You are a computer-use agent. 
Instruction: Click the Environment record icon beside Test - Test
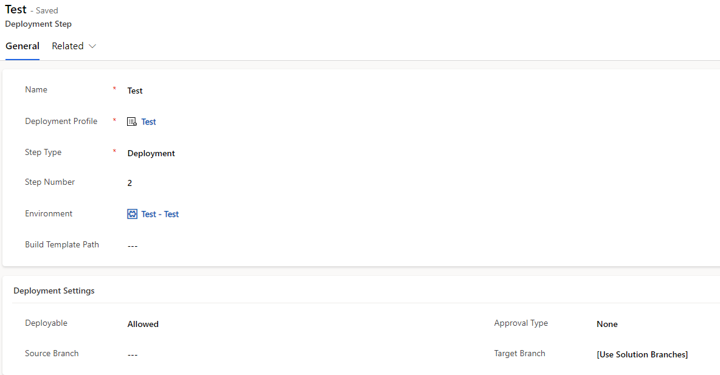click(x=132, y=213)
